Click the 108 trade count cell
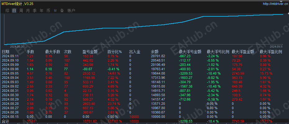 click(67, 78)
